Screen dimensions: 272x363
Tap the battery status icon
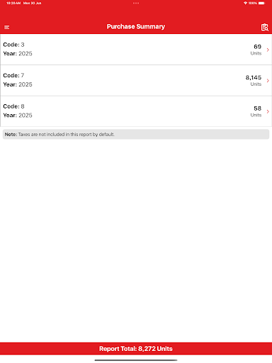pos(262,3)
